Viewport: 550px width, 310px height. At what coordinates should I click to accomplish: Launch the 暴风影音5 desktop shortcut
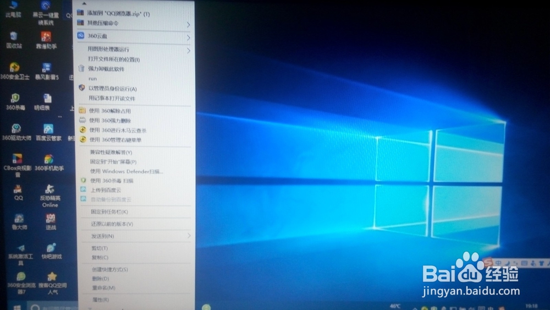click(x=47, y=71)
